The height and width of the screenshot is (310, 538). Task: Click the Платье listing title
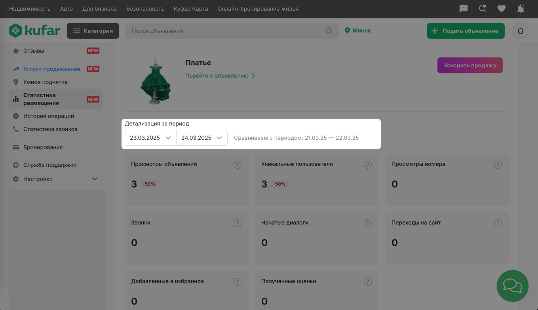tap(198, 63)
